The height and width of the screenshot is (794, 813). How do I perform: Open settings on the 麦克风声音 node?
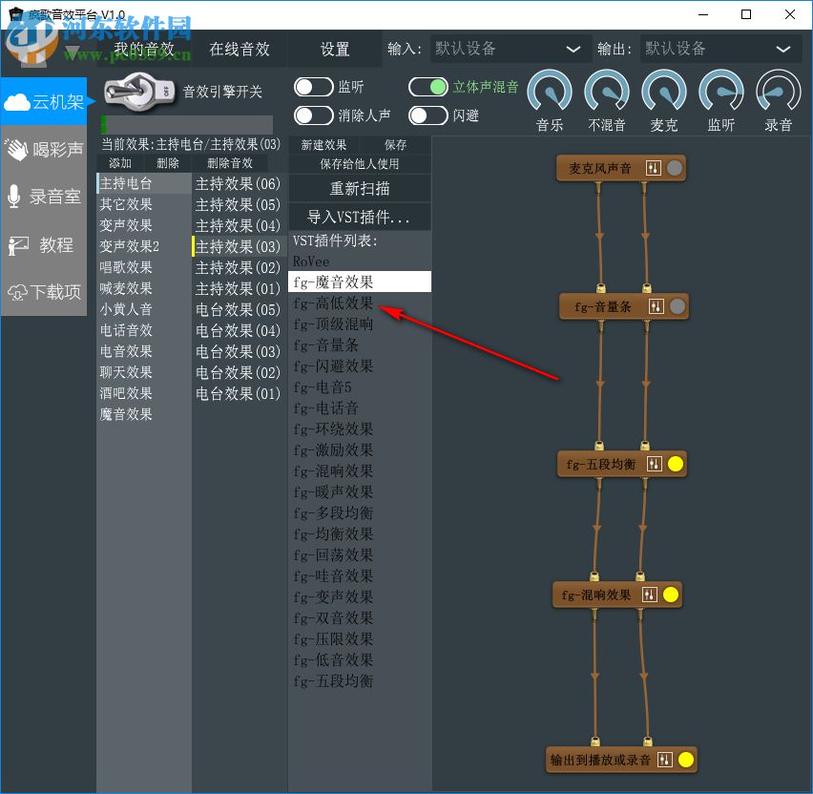point(653,168)
